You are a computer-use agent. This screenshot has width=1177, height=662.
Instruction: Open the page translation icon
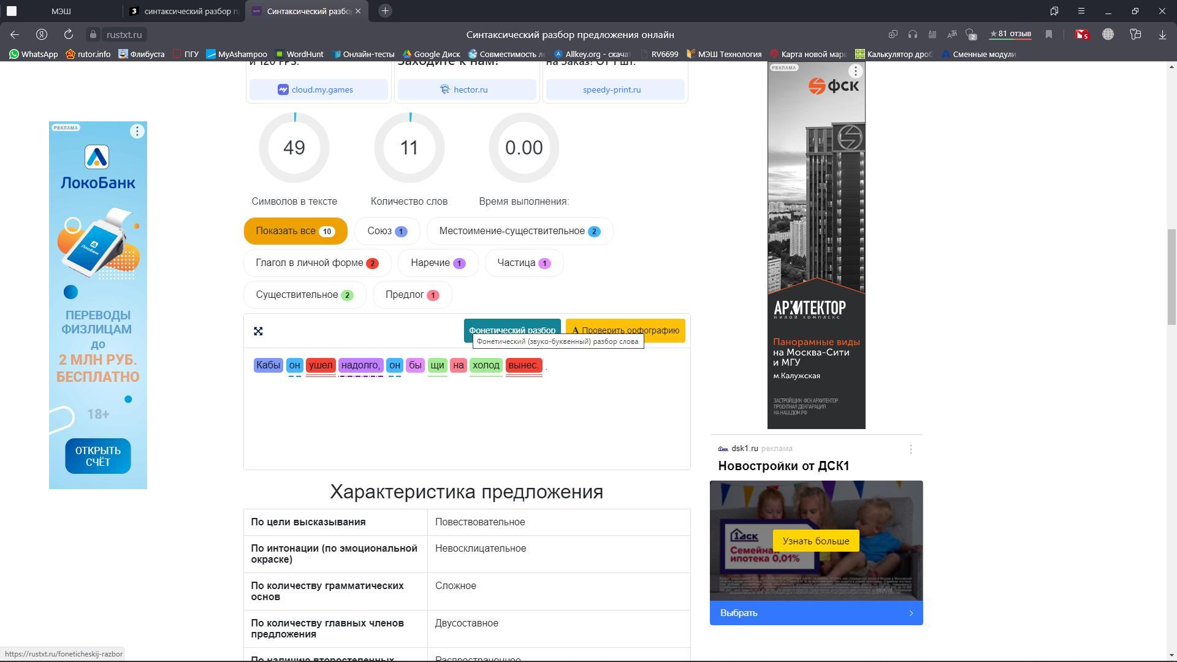coord(952,34)
